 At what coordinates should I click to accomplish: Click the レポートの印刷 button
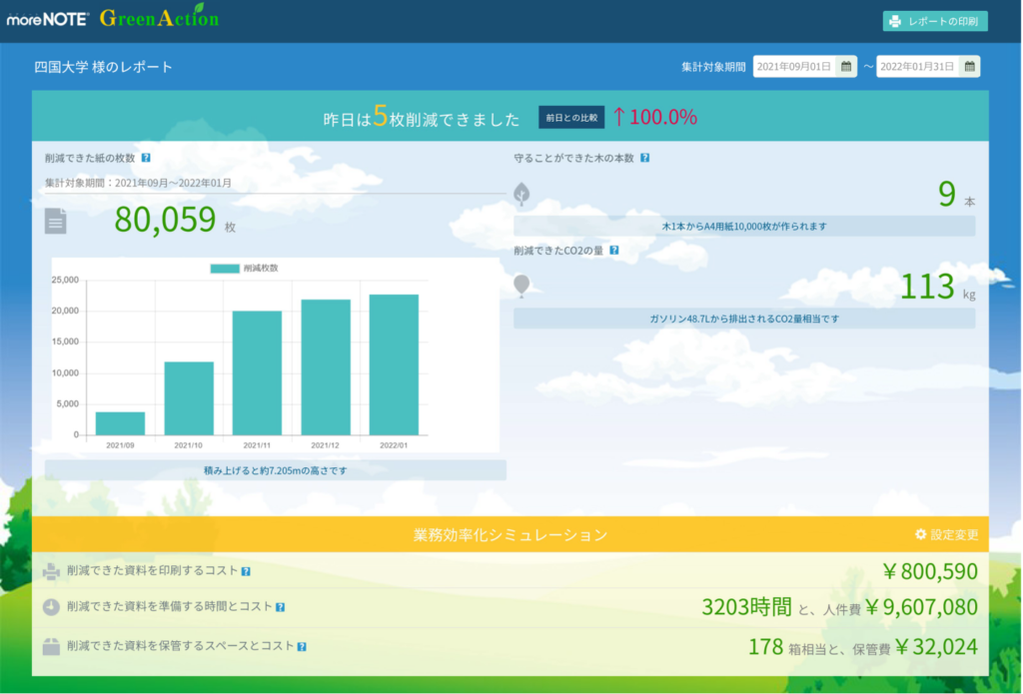coord(934,19)
